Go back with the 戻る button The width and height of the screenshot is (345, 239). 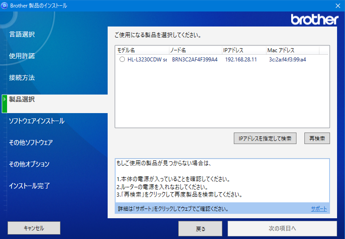200,229
